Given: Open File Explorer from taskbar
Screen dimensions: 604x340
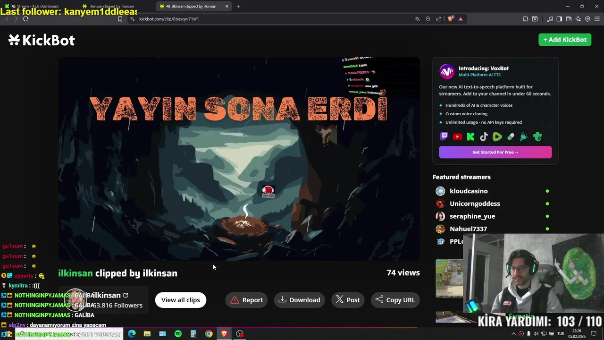Looking at the screenshot, I should point(147,334).
